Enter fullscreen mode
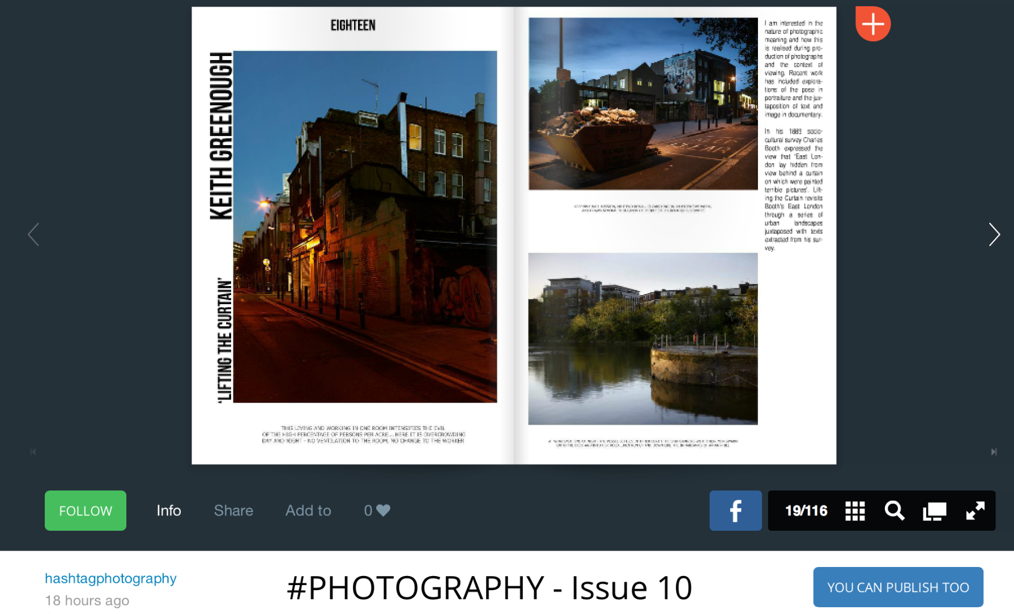1014x614 pixels. 975,511
